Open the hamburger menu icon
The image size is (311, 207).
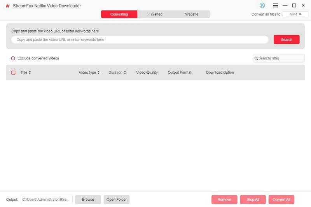click(x=275, y=5)
